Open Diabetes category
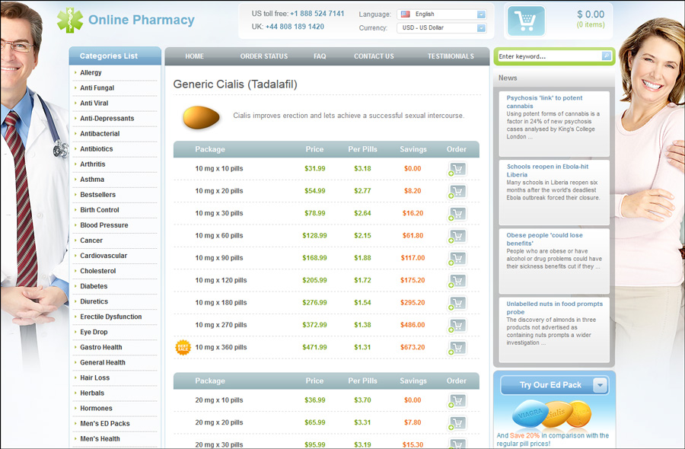This screenshot has height=449, width=685. [x=94, y=286]
